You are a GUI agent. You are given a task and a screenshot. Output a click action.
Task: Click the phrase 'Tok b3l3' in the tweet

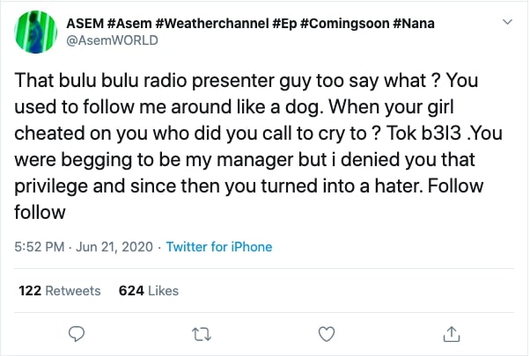[x=423, y=134]
